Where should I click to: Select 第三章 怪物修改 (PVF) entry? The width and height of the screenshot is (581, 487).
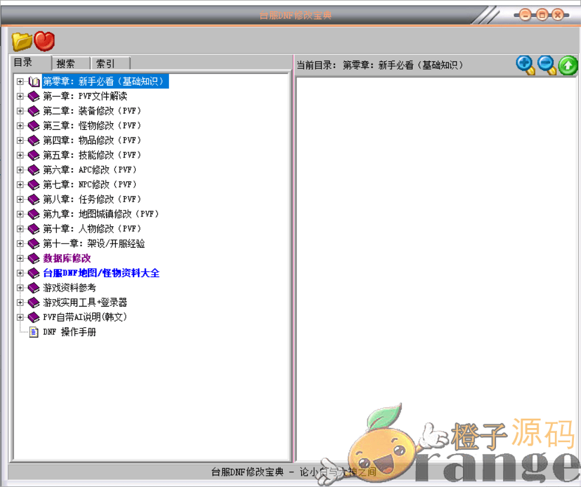(x=92, y=126)
